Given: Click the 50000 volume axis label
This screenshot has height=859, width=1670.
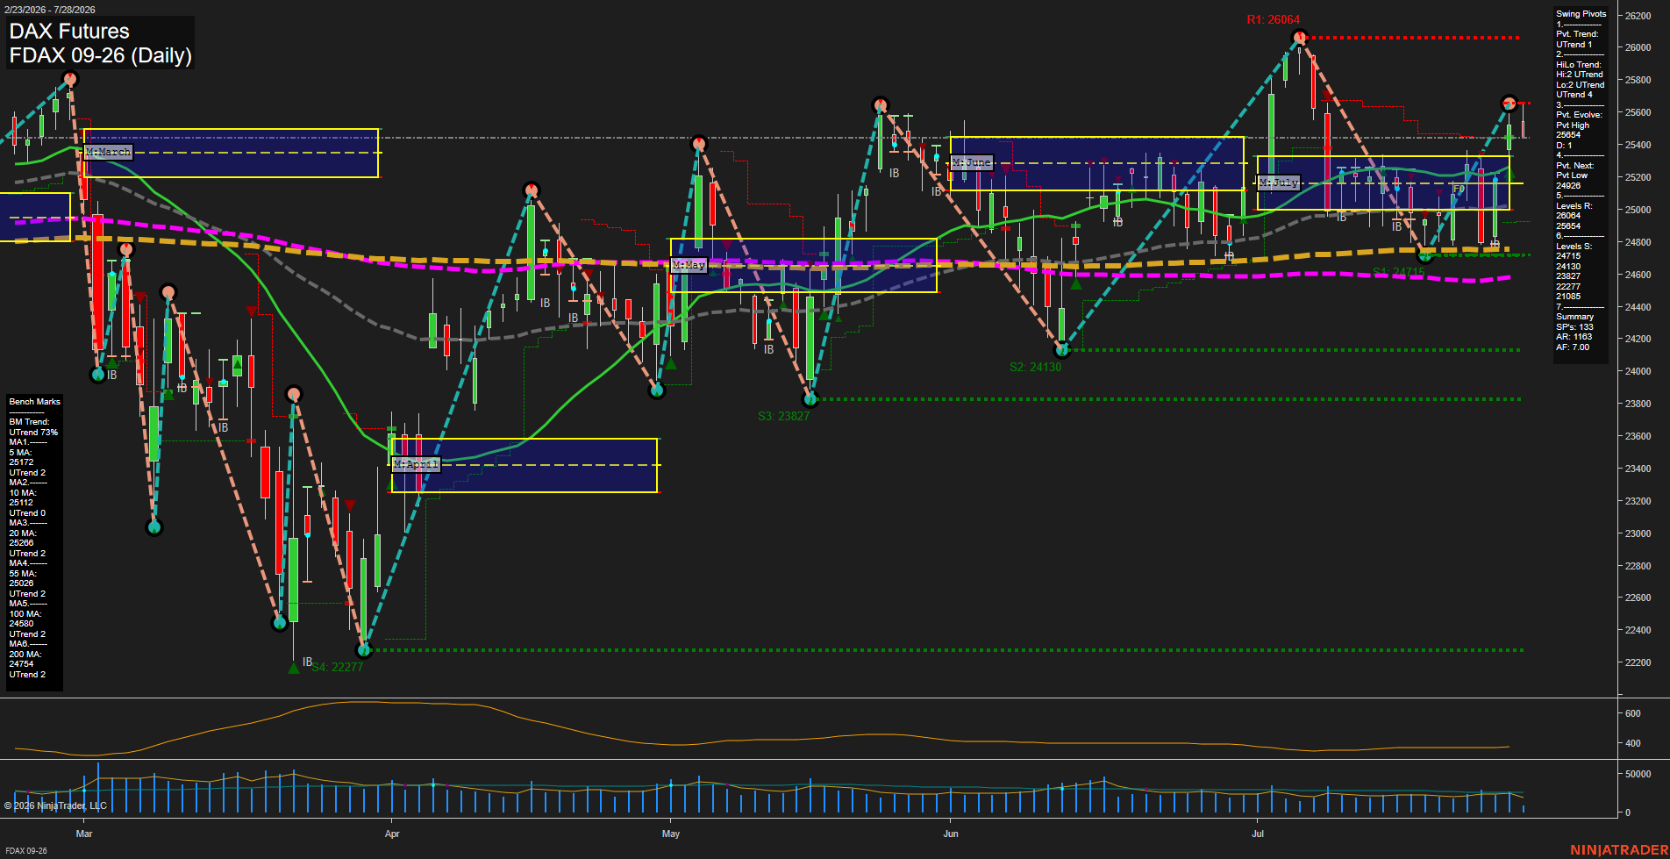Looking at the screenshot, I should click(1638, 774).
